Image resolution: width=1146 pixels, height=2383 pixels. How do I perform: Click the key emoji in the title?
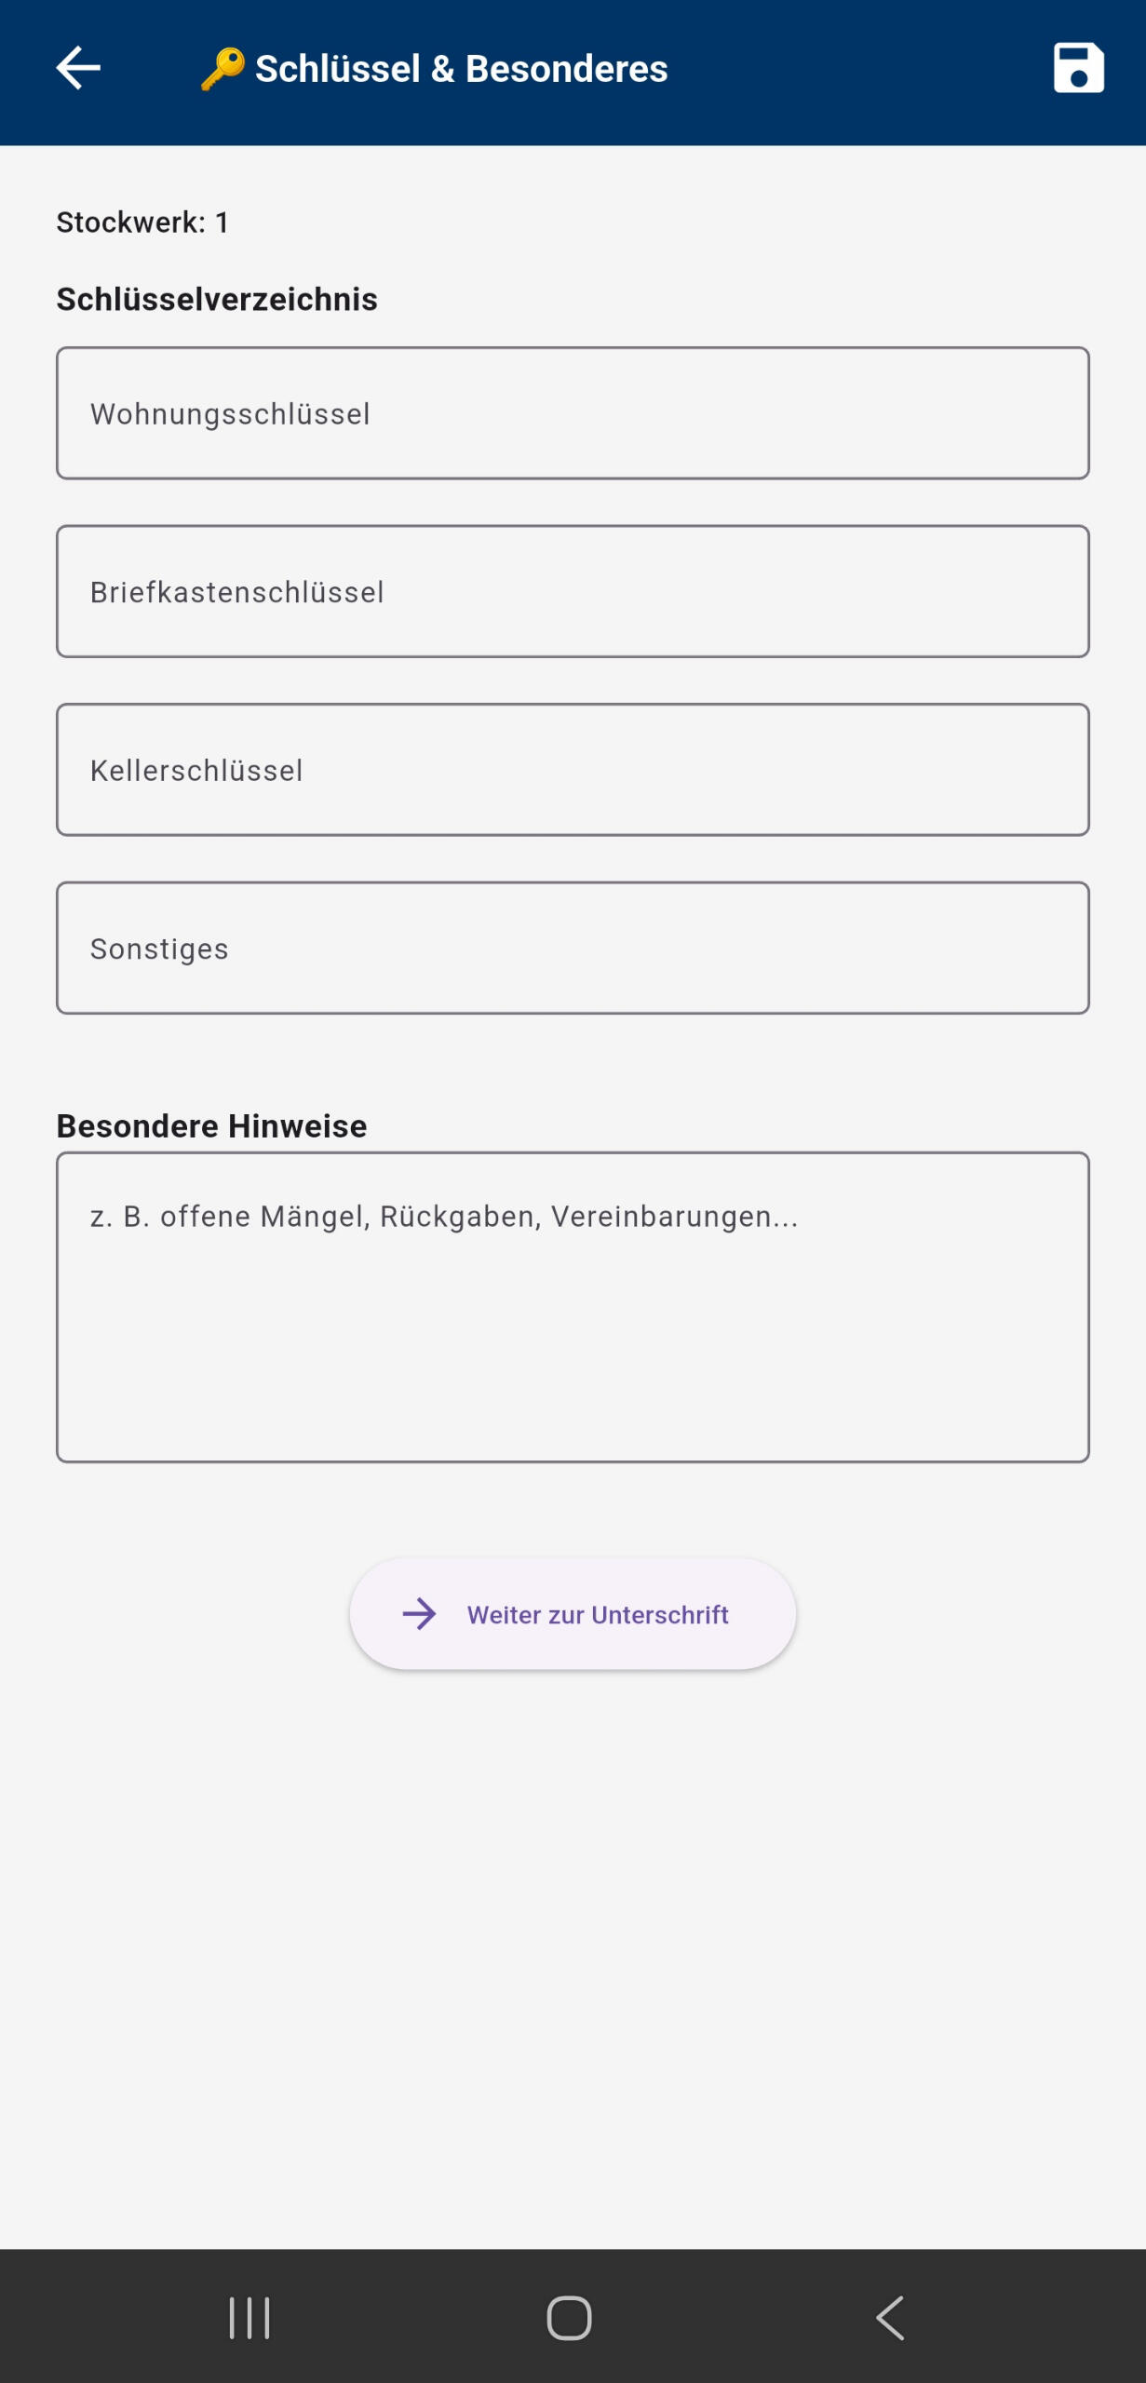pos(222,69)
